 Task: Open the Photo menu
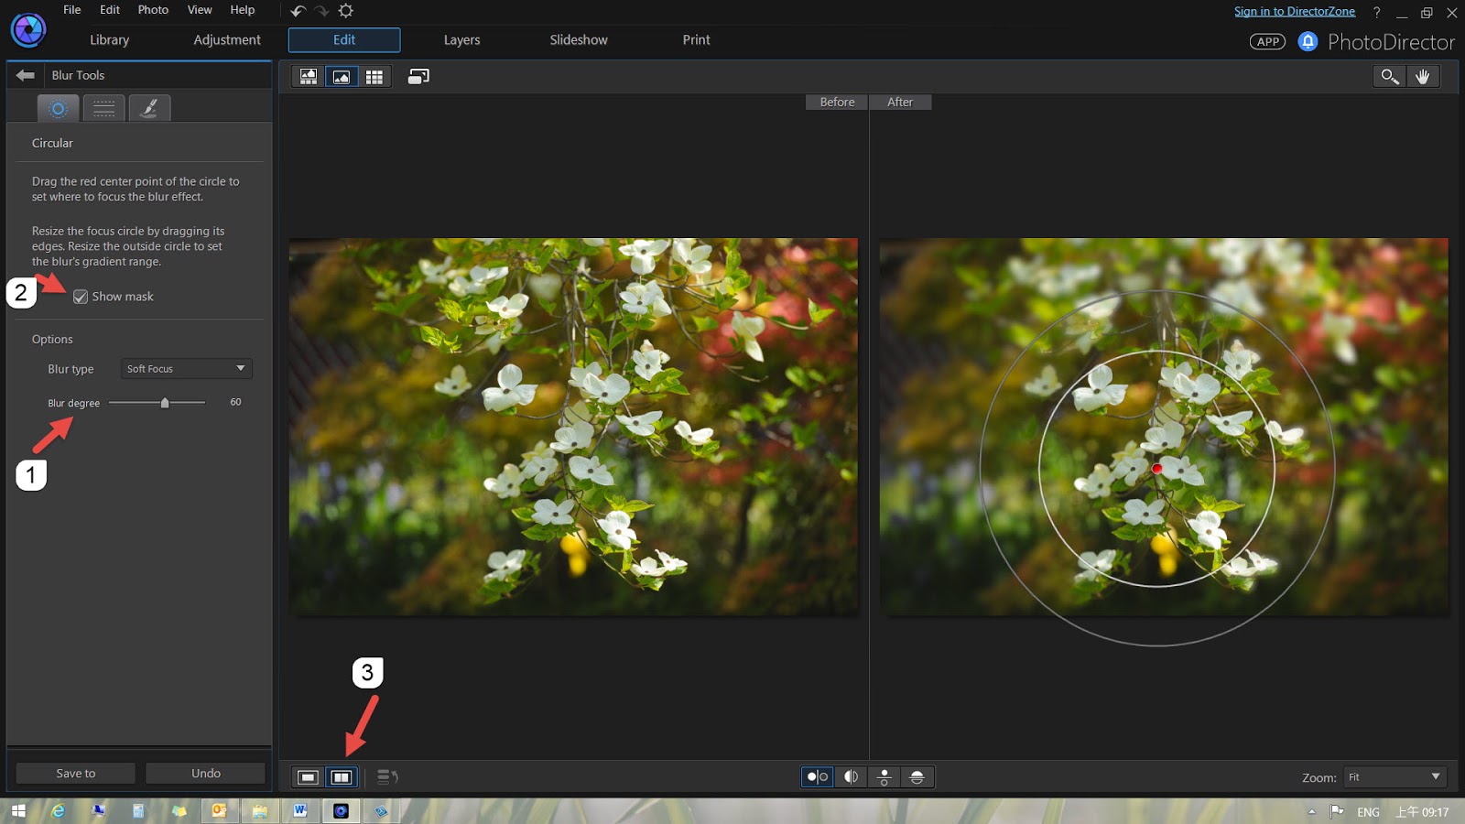[152, 10]
